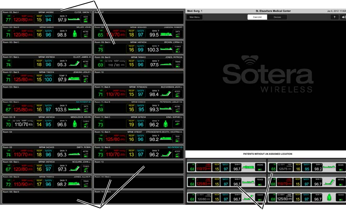Click device status box 42323 for Buchannan, Jack L
The image size is (346, 210).
pyautogui.click(x=177, y=94)
